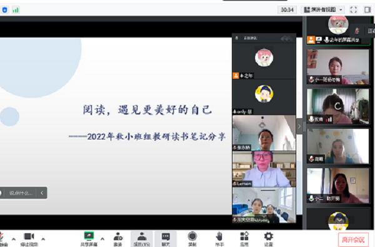This screenshot has height=247, width=375.
Task: Open the 演讲者视图 view dropdown
Action: 323,10
